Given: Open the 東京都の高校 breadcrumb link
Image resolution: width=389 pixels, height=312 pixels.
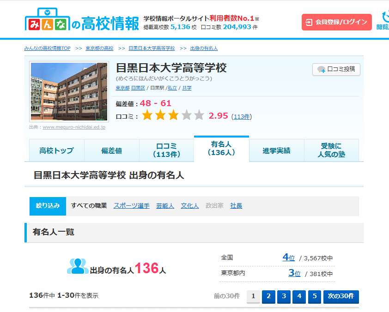Looking at the screenshot, I should (99, 48).
